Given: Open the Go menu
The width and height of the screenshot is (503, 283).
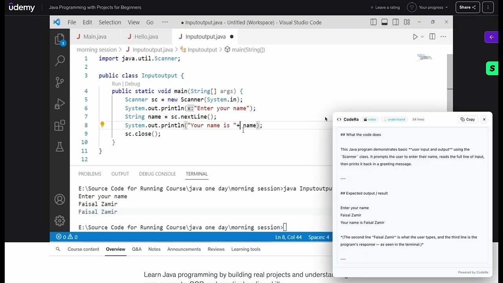Looking at the screenshot, I should point(150,22).
